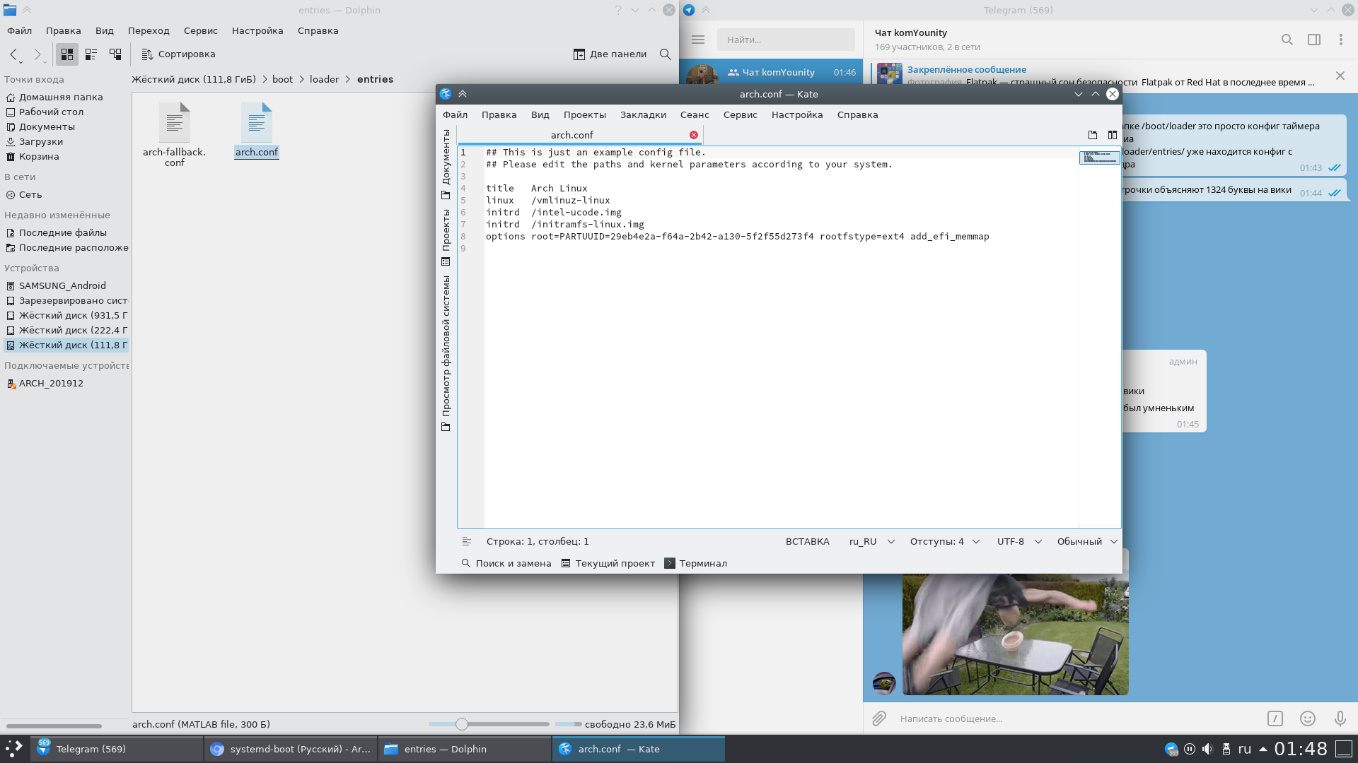Image resolution: width=1358 pixels, height=763 pixels.
Task: Open Сортировка sort menu in Dolphin
Action: (178, 54)
